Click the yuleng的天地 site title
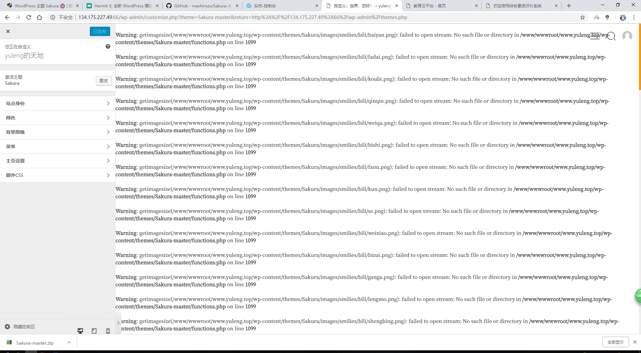The height and width of the screenshot is (353, 641). [24, 56]
